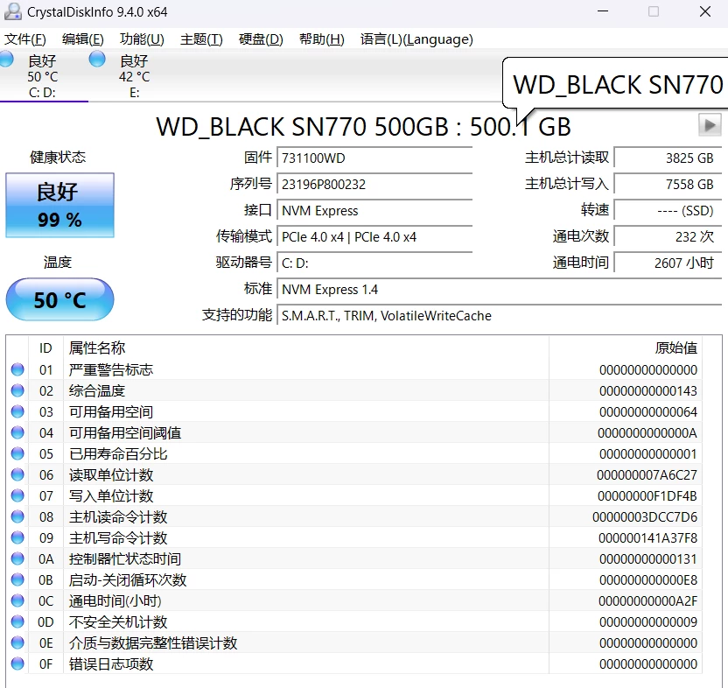Click raw value 00000000F1DF4B
Viewport: 728px width, 688px height.
click(647, 496)
